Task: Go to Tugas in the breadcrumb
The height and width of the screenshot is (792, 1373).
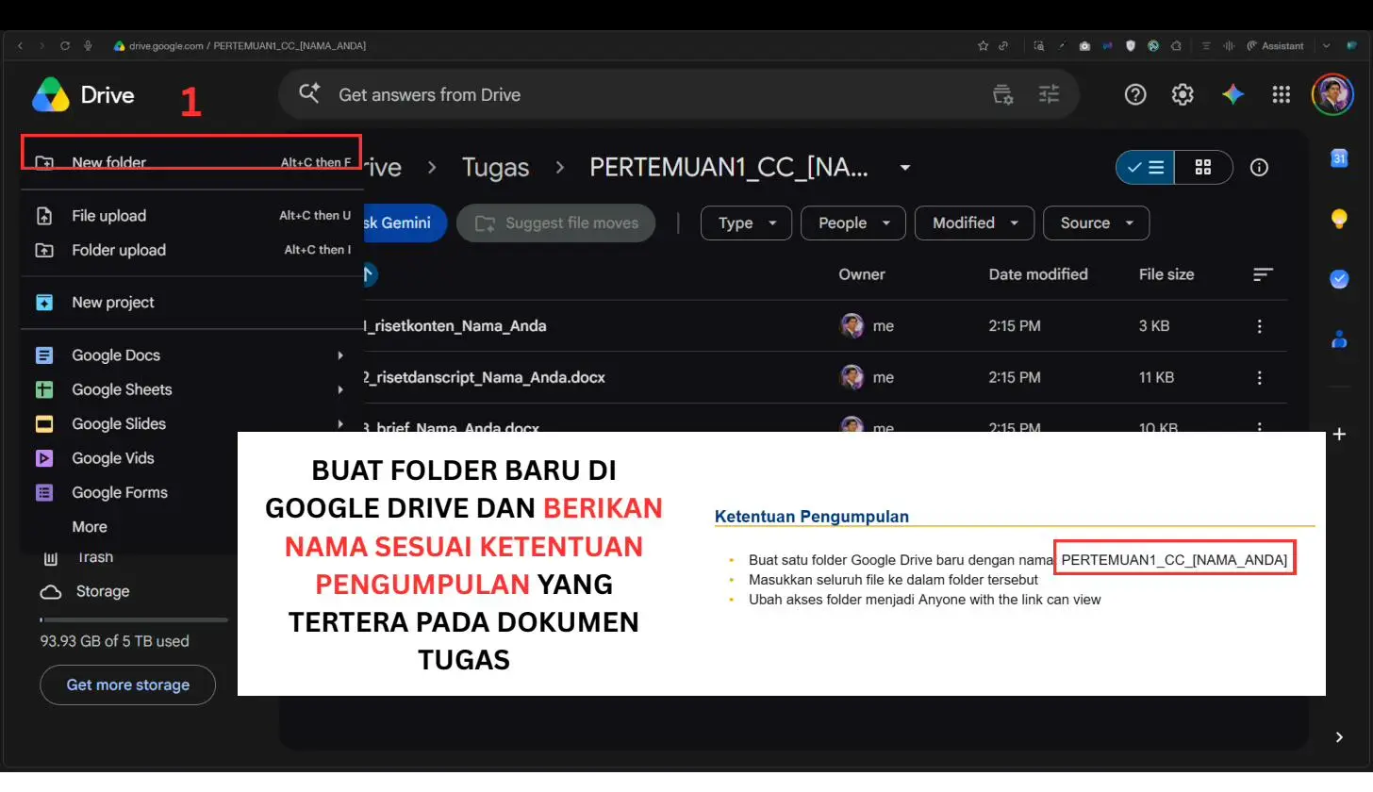Action: pos(495,167)
